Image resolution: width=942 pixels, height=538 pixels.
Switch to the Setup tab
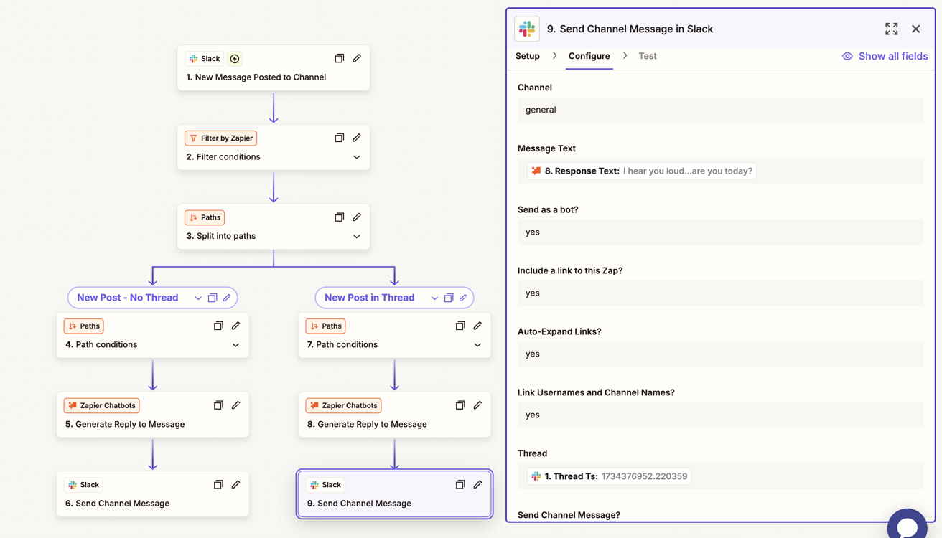[x=528, y=56]
